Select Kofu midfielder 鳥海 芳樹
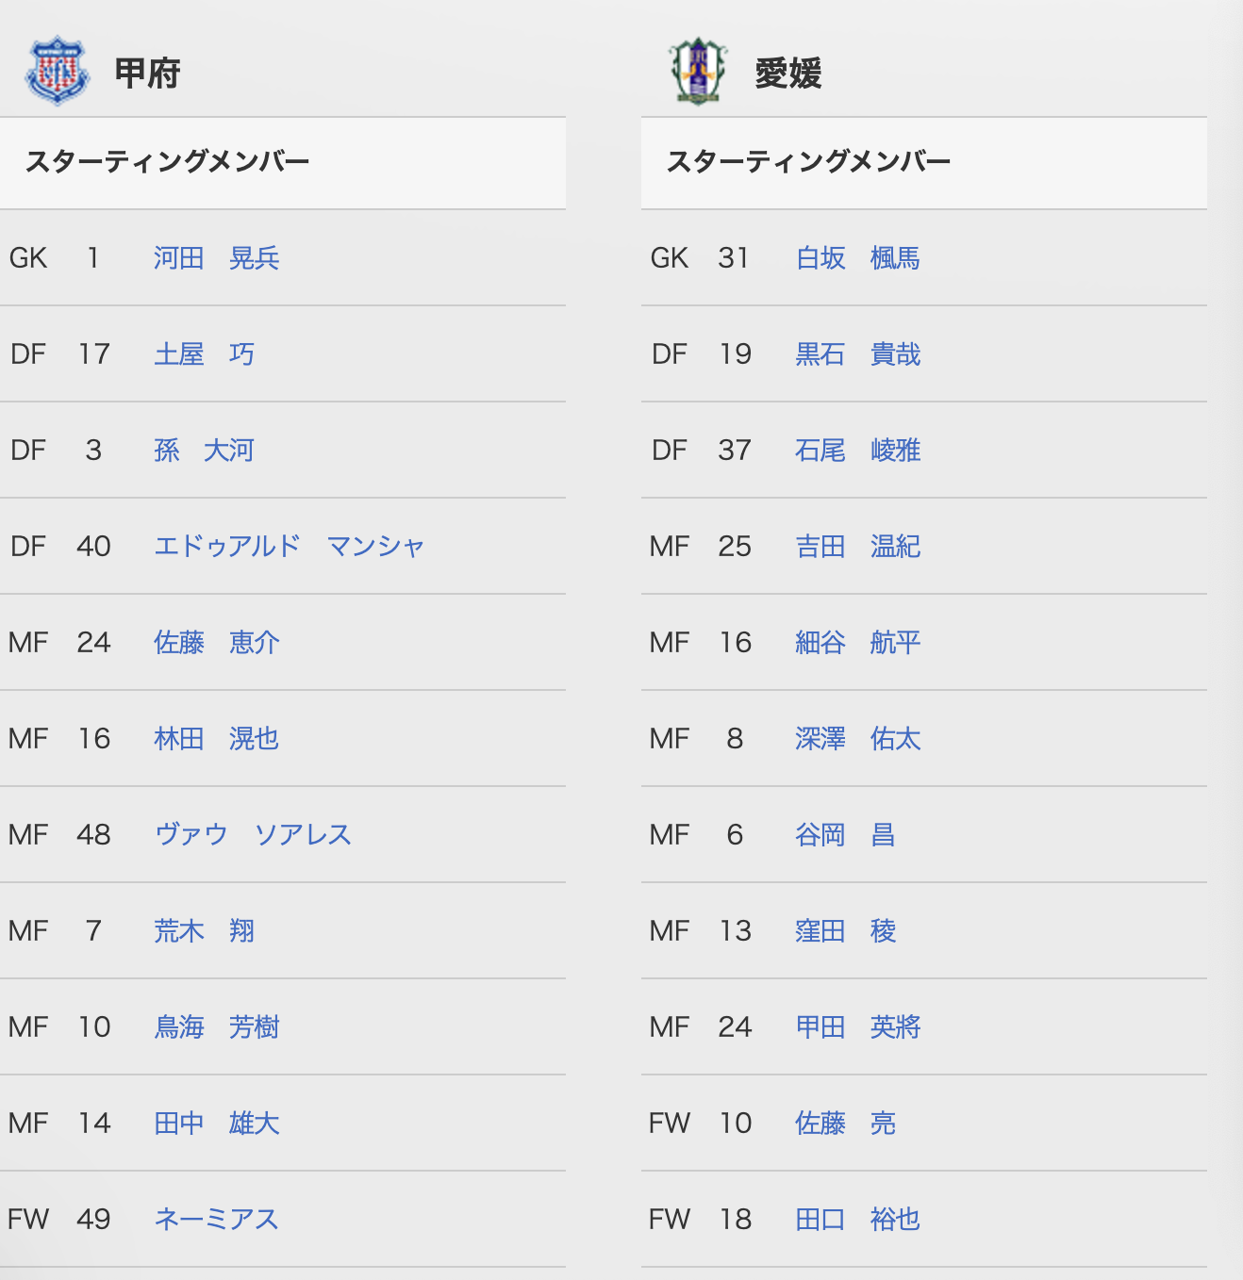The width and height of the screenshot is (1243, 1280). click(217, 1027)
